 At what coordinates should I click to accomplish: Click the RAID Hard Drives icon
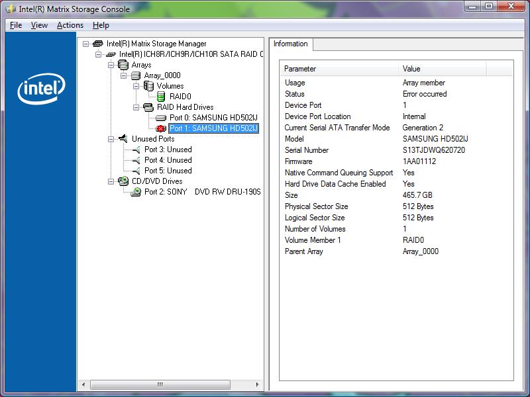148,107
